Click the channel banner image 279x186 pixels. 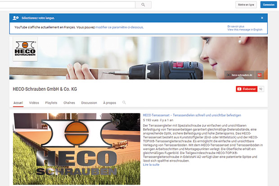[139, 58]
